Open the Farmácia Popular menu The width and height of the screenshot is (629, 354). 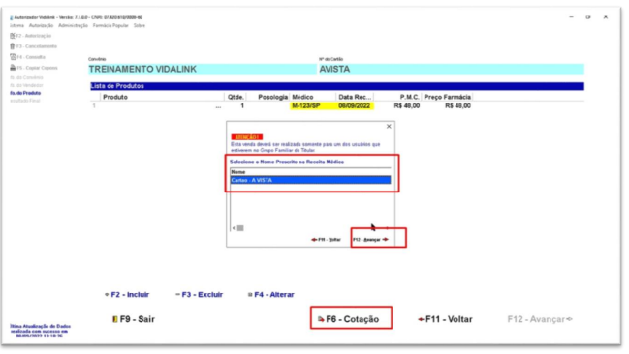click(x=110, y=25)
